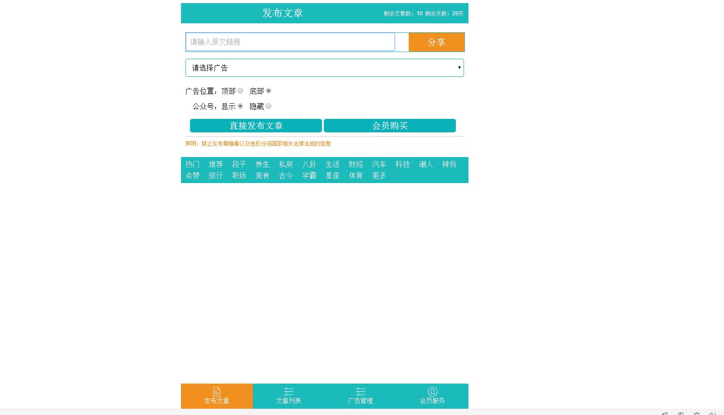Viewport: 724px width, 415px height.
Task: Click 会员购买 button
Action: (390, 126)
